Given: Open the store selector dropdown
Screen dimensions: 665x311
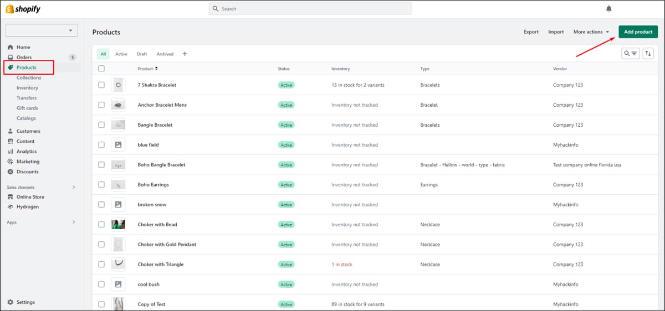Looking at the screenshot, I should pyautogui.click(x=42, y=30).
